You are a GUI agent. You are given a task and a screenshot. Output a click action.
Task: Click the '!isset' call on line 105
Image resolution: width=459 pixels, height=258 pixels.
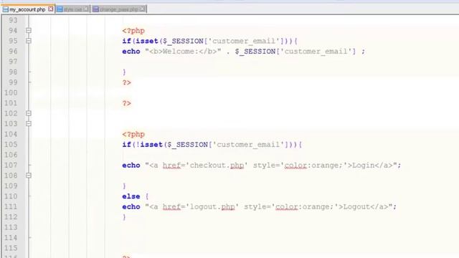(x=149, y=145)
